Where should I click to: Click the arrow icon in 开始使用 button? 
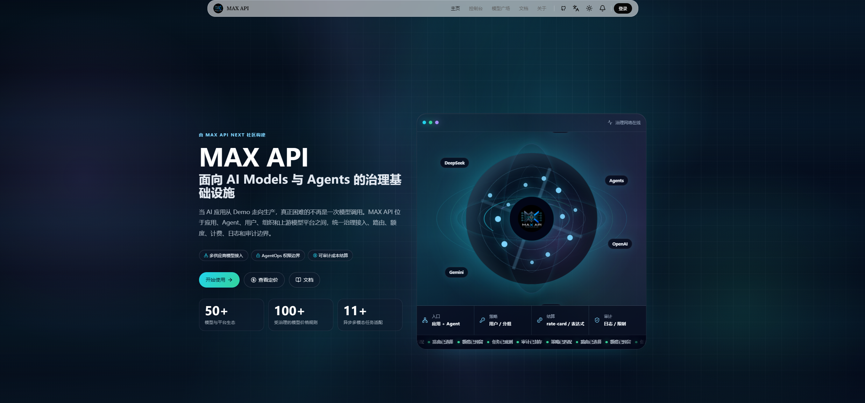pyautogui.click(x=230, y=280)
